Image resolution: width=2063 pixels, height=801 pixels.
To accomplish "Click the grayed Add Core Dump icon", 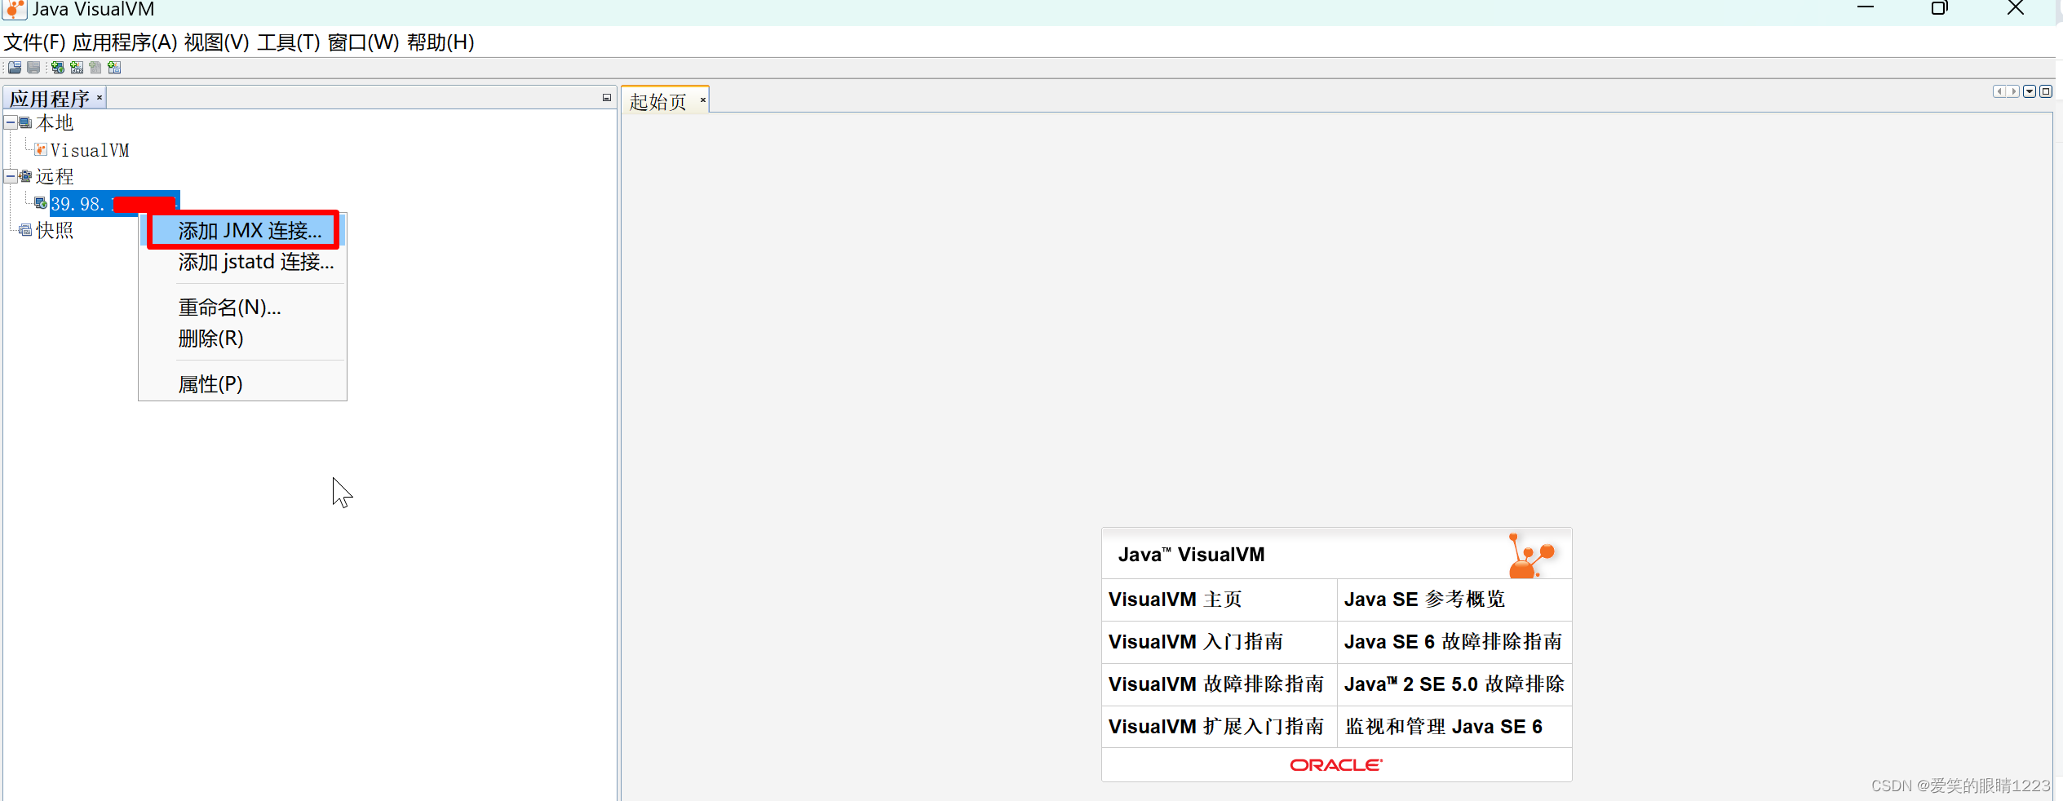I will pyautogui.click(x=95, y=68).
